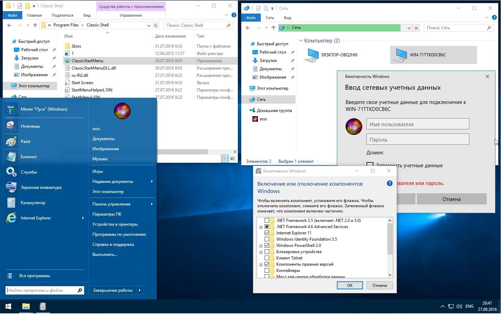Open File Explorer from the taskbar
This screenshot has width=501, height=314.
click(x=26, y=306)
